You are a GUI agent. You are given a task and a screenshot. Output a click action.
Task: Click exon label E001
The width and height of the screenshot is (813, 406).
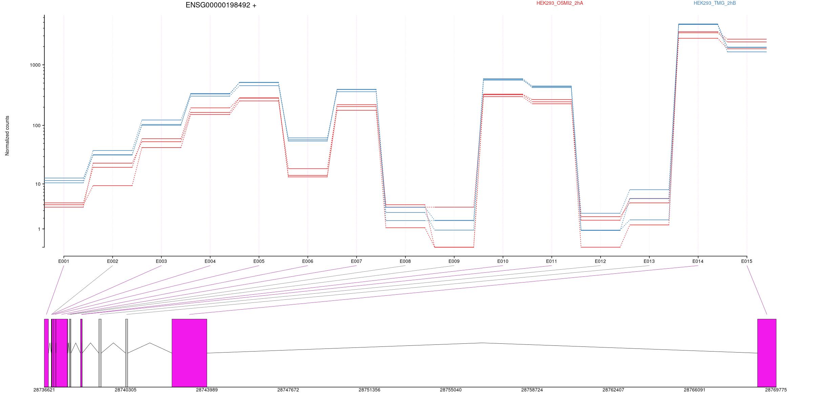[x=64, y=261]
